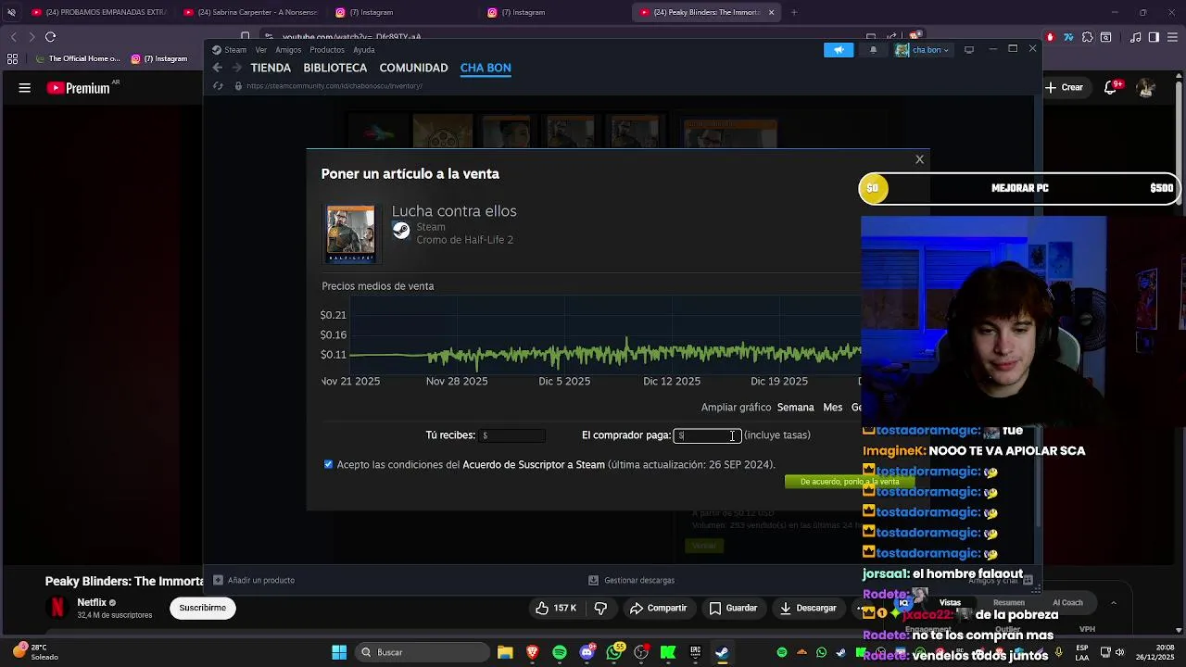Viewport: 1186px width, 667px height.
Task: Open Steam notifications bell
Action: click(x=873, y=50)
